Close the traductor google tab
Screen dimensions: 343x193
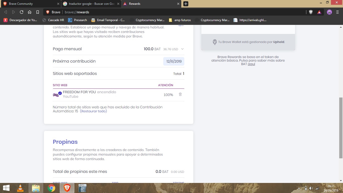(x=118, y=4)
